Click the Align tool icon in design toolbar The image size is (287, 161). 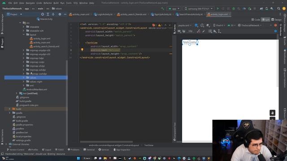215,31
